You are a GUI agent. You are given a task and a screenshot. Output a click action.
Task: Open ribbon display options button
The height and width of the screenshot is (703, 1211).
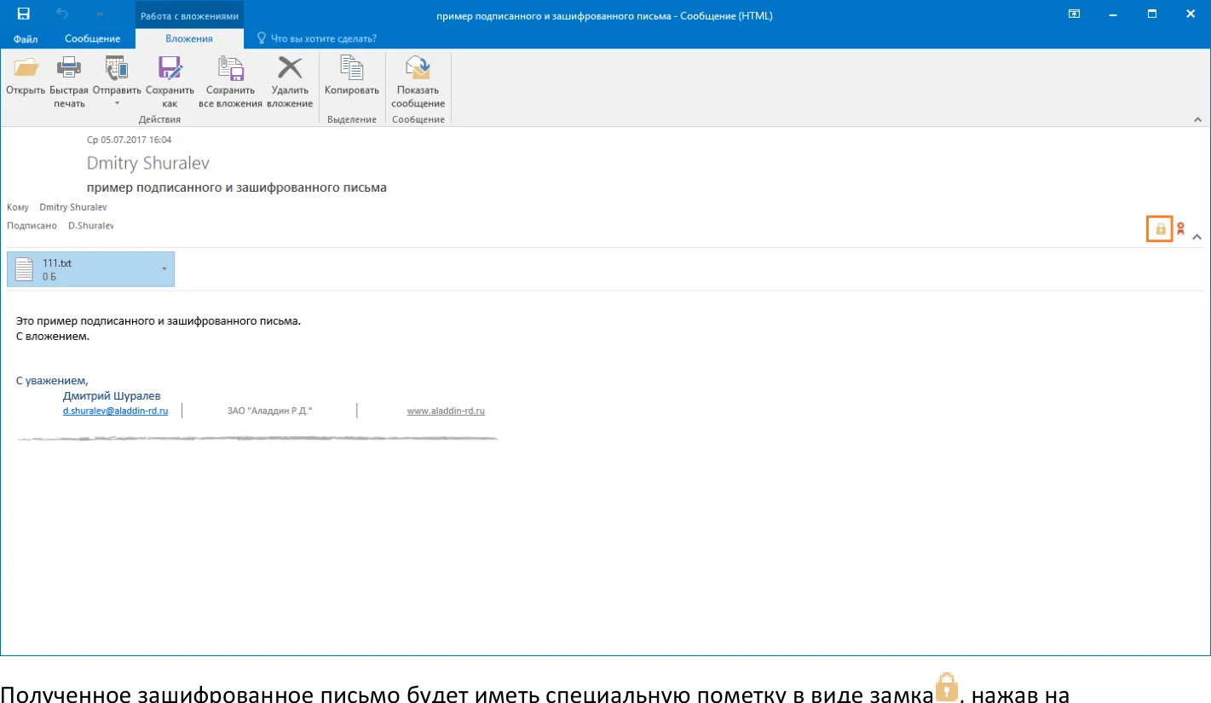tap(1075, 14)
